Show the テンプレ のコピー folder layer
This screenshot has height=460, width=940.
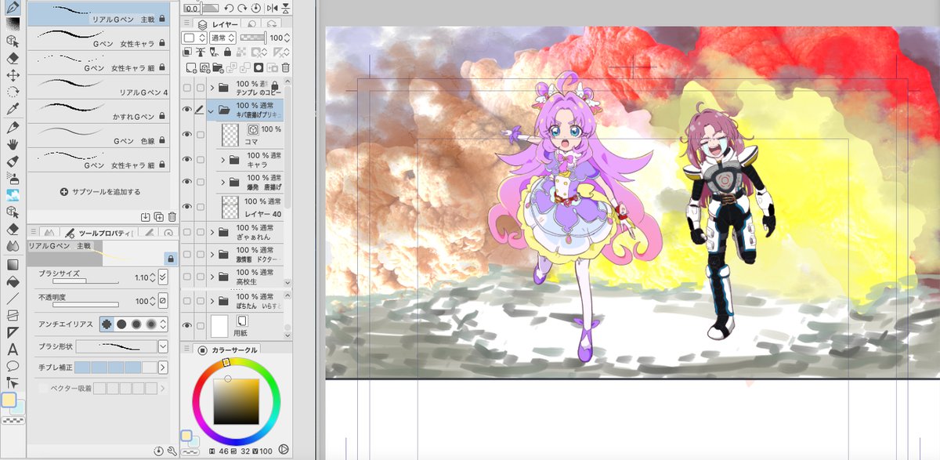(x=187, y=87)
